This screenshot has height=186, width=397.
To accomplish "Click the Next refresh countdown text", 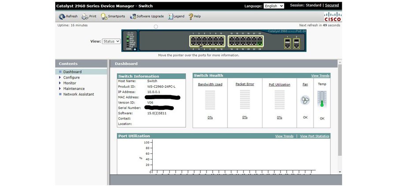I will 319,25.
